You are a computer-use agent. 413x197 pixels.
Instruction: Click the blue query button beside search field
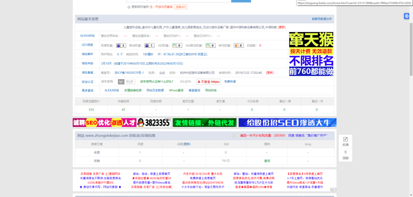coord(241,1)
